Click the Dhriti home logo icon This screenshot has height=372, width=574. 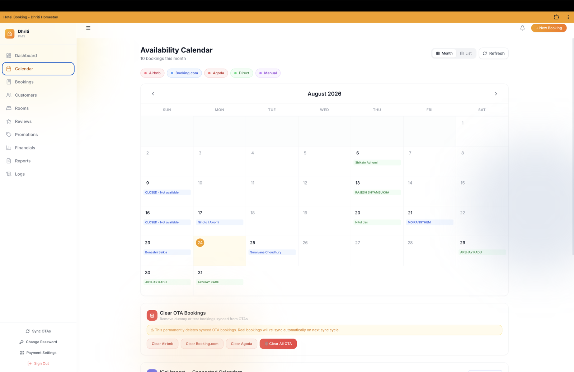click(10, 33)
